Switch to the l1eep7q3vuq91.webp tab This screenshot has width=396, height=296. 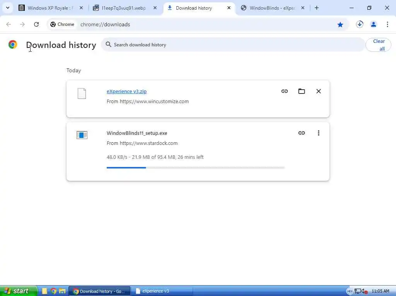[x=125, y=8]
